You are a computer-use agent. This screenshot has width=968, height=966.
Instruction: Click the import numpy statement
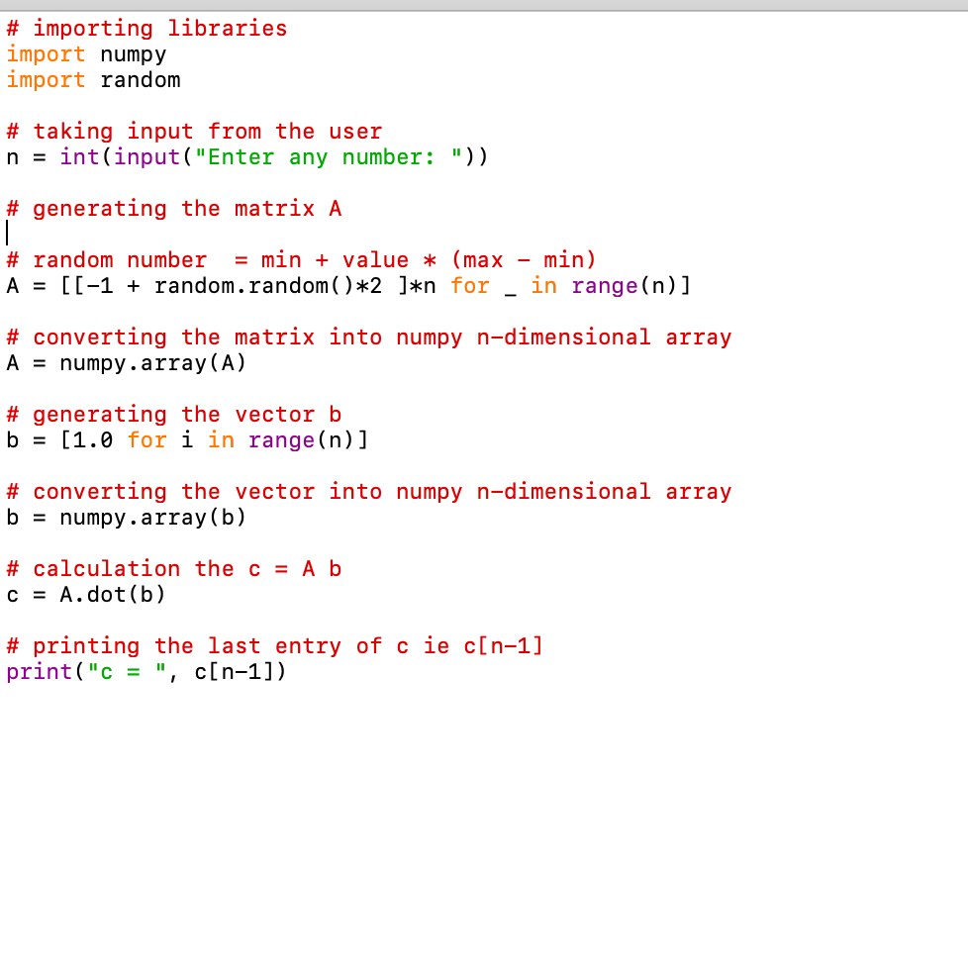click(89, 53)
